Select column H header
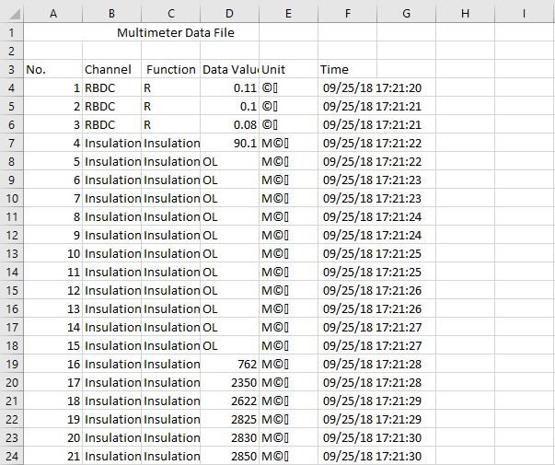This screenshot has height=465, width=555. pos(465,14)
